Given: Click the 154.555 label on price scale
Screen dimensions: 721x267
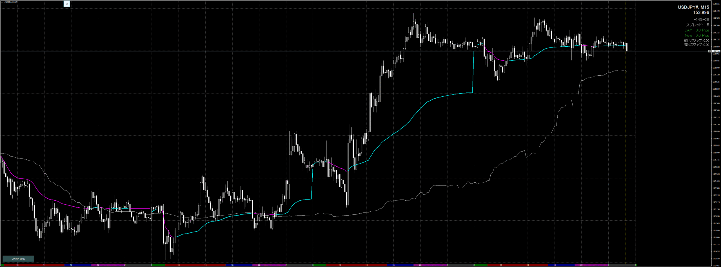Looking at the screenshot, I should tap(716, 4).
